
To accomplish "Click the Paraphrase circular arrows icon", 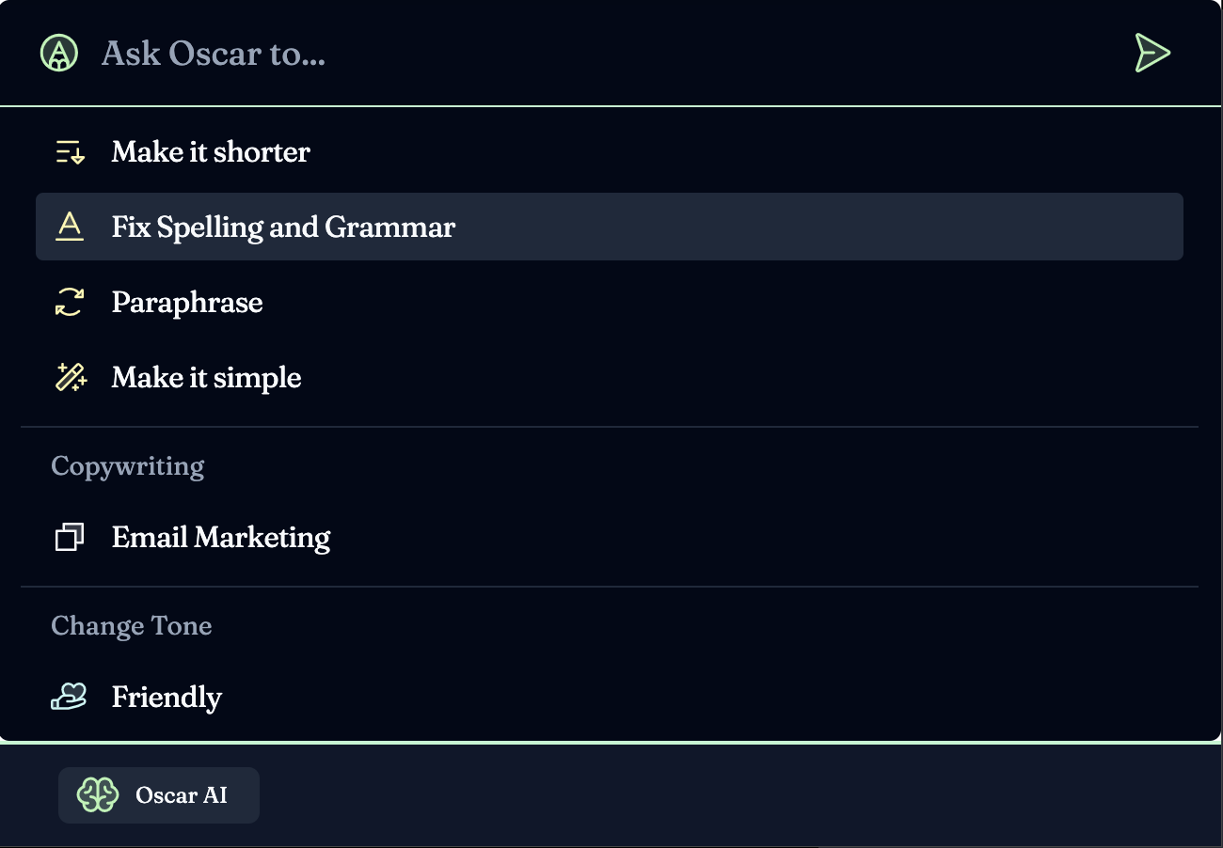I will click(x=70, y=302).
